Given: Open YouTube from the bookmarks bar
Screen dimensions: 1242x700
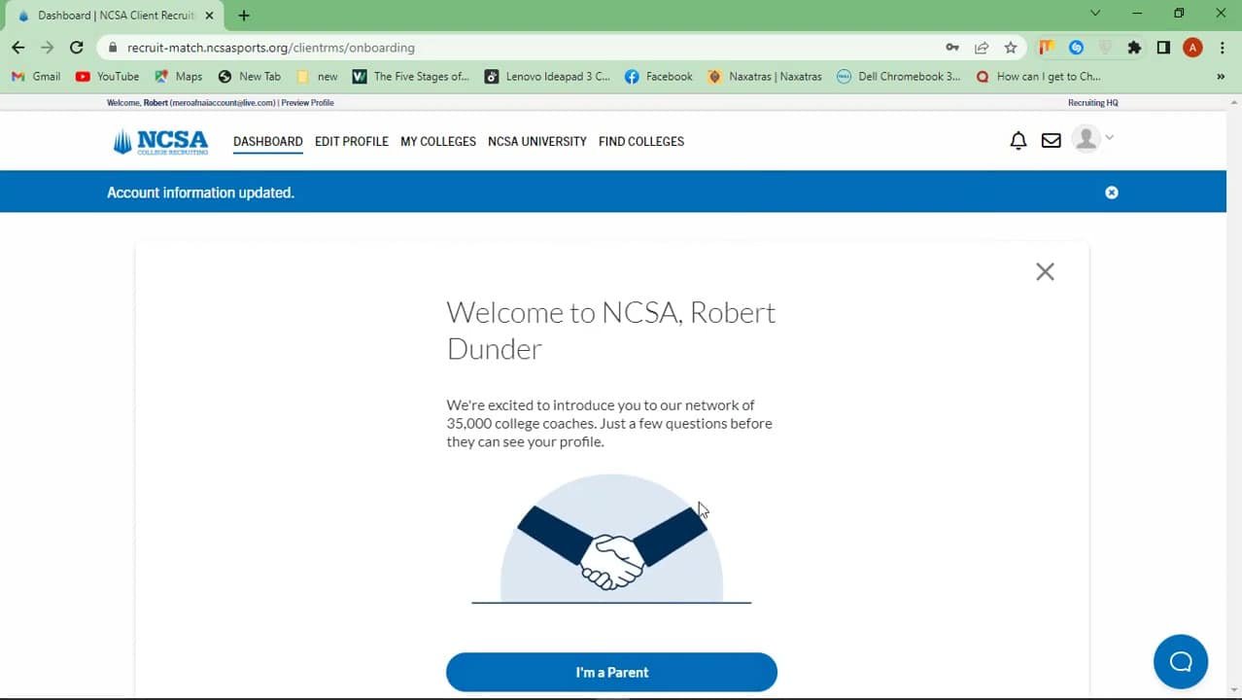Looking at the screenshot, I should coord(107,76).
